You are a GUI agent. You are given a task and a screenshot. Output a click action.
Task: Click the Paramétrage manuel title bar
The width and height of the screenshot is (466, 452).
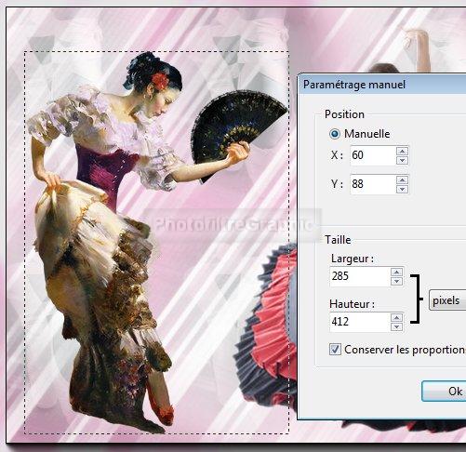click(382, 85)
